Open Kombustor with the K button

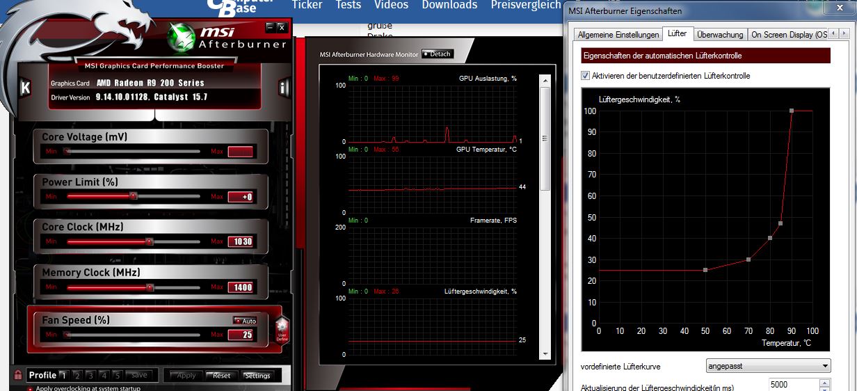pyautogui.click(x=25, y=88)
